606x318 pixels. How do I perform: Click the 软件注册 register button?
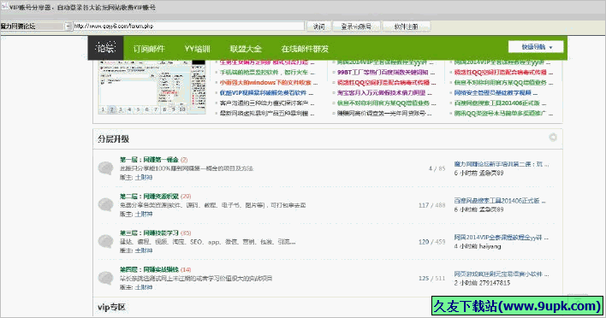click(x=406, y=26)
